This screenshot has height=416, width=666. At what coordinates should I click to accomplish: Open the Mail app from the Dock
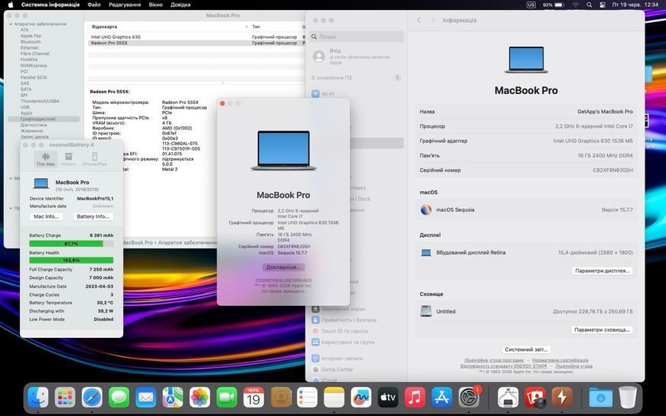coord(145,398)
